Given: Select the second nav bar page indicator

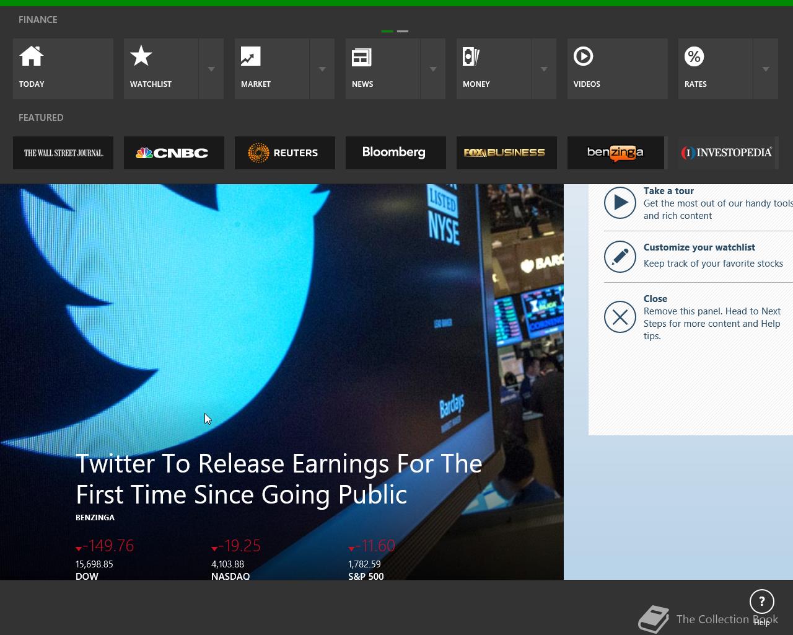Looking at the screenshot, I should pyautogui.click(x=403, y=31).
